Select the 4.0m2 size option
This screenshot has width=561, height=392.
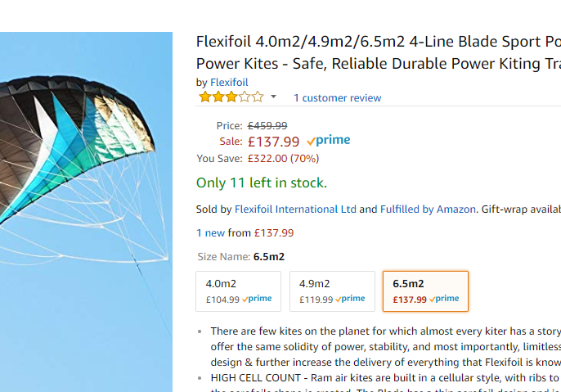pyautogui.click(x=239, y=291)
